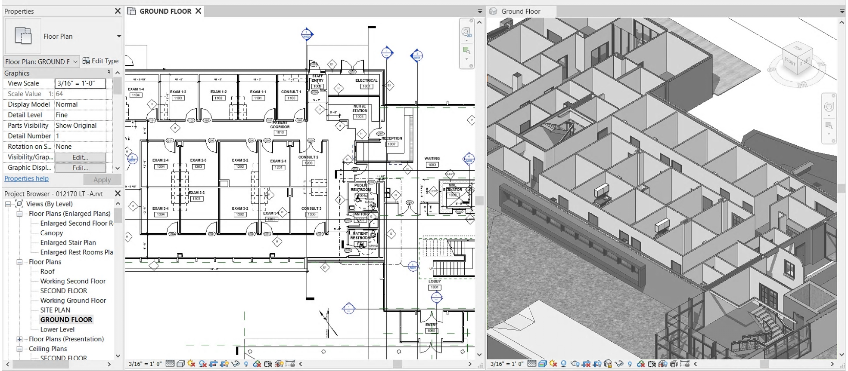Collapse Floor Plans tree node
Screen dimensions: 848x371
click(19, 262)
